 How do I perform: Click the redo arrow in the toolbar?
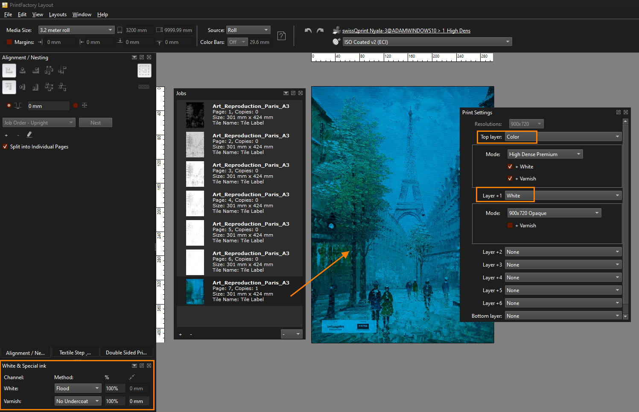(x=320, y=31)
